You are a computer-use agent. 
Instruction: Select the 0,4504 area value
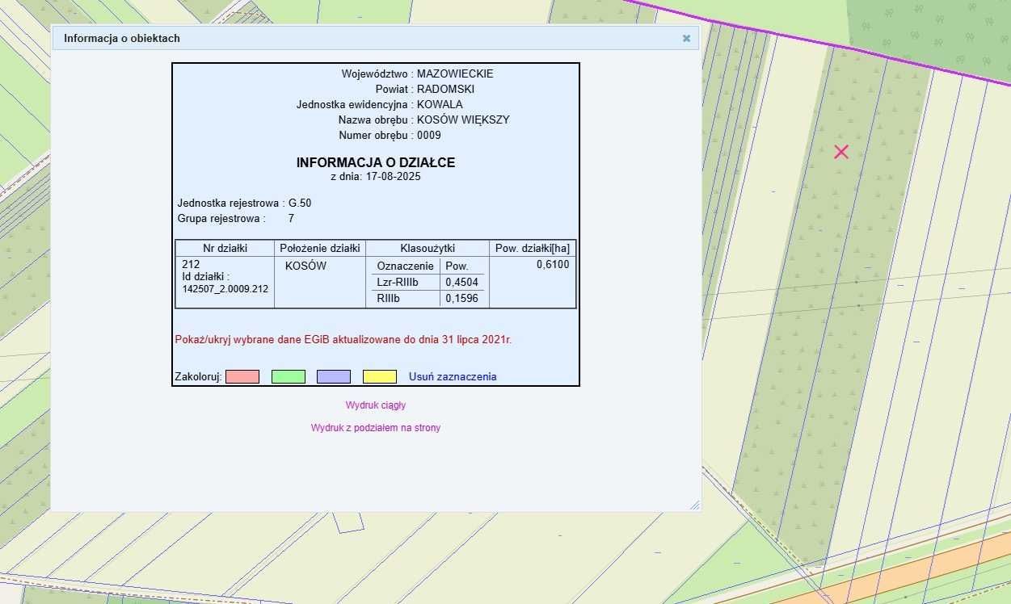462,282
